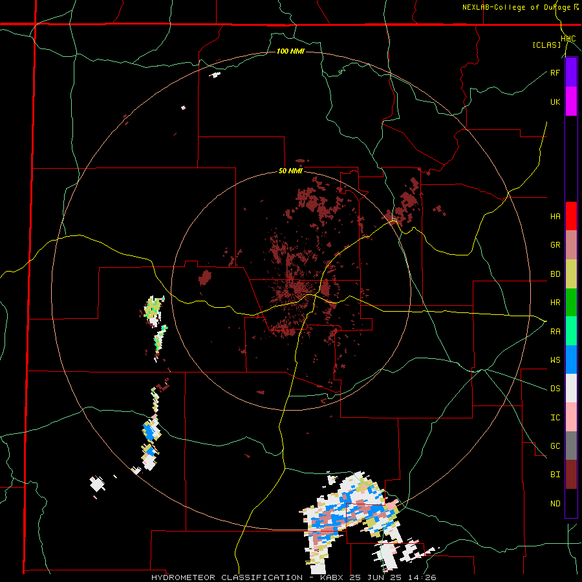Select the GR salmon legend swatch
The image size is (582, 582).
tap(571, 245)
